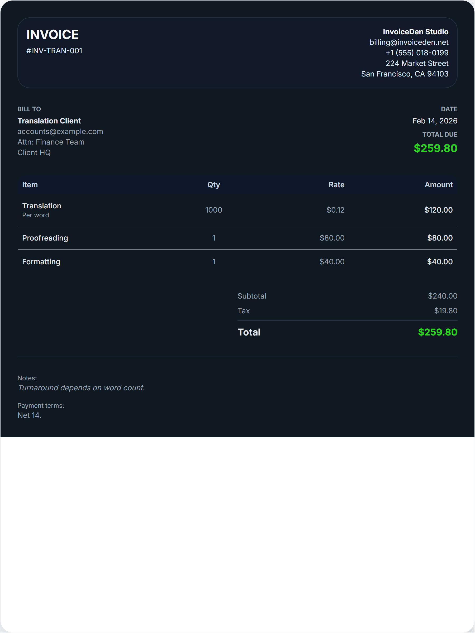This screenshot has width=475, height=633.
Task: Select the invoice date Feb 14, 2026
Action: pos(434,121)
